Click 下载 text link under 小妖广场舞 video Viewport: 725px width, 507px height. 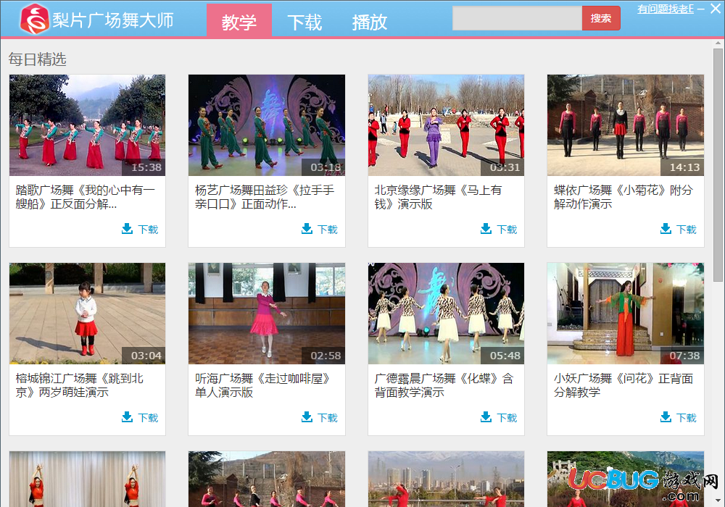pyautogui.click(x=686, y=418)
